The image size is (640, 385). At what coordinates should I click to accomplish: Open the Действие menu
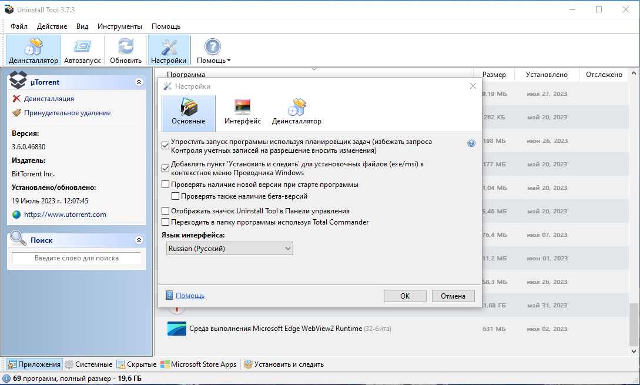(x=52, y=26)
